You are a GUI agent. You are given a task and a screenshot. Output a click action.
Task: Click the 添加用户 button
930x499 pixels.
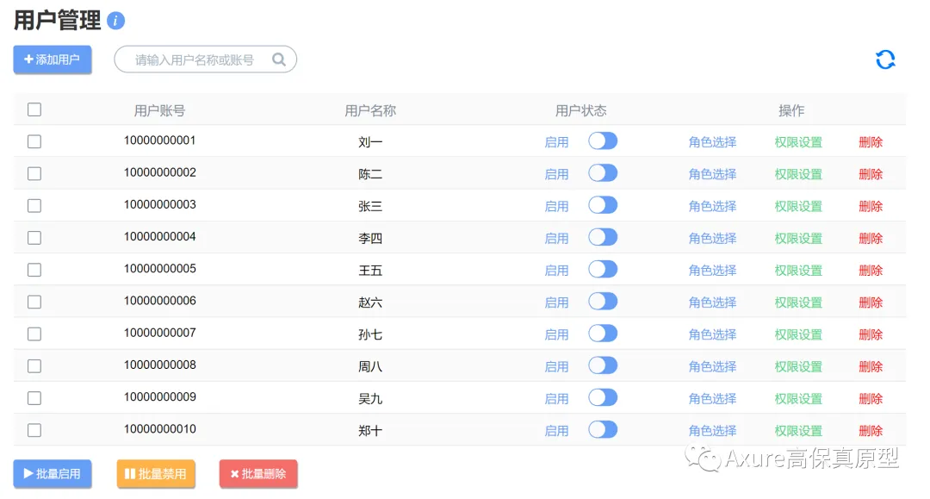tap(52, 60)
